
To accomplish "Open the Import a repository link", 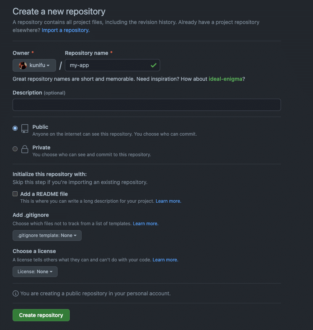I will pos(64,30).
